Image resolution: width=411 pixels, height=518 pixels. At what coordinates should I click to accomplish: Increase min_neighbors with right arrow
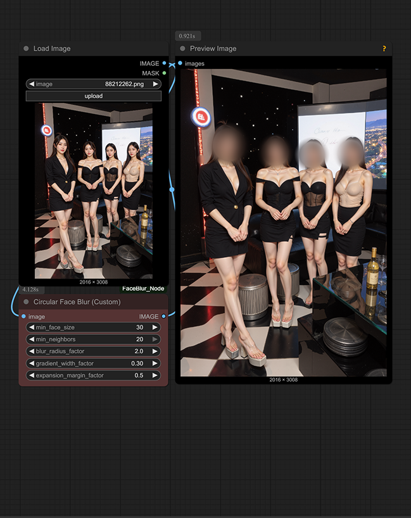(155, 339)
